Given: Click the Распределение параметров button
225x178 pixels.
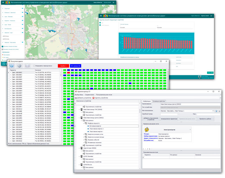Looking at the screenshot, I should (x=169, y=119).
